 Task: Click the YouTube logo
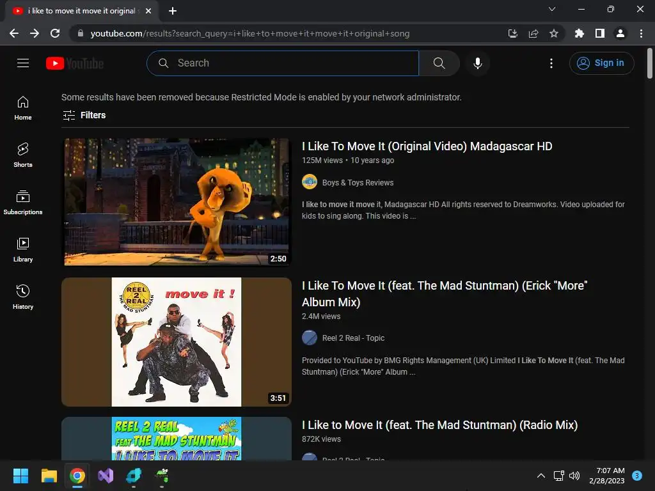click(75, 63)
